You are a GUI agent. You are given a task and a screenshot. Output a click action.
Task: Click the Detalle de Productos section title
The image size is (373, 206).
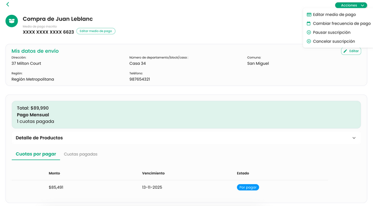(39, 138)
